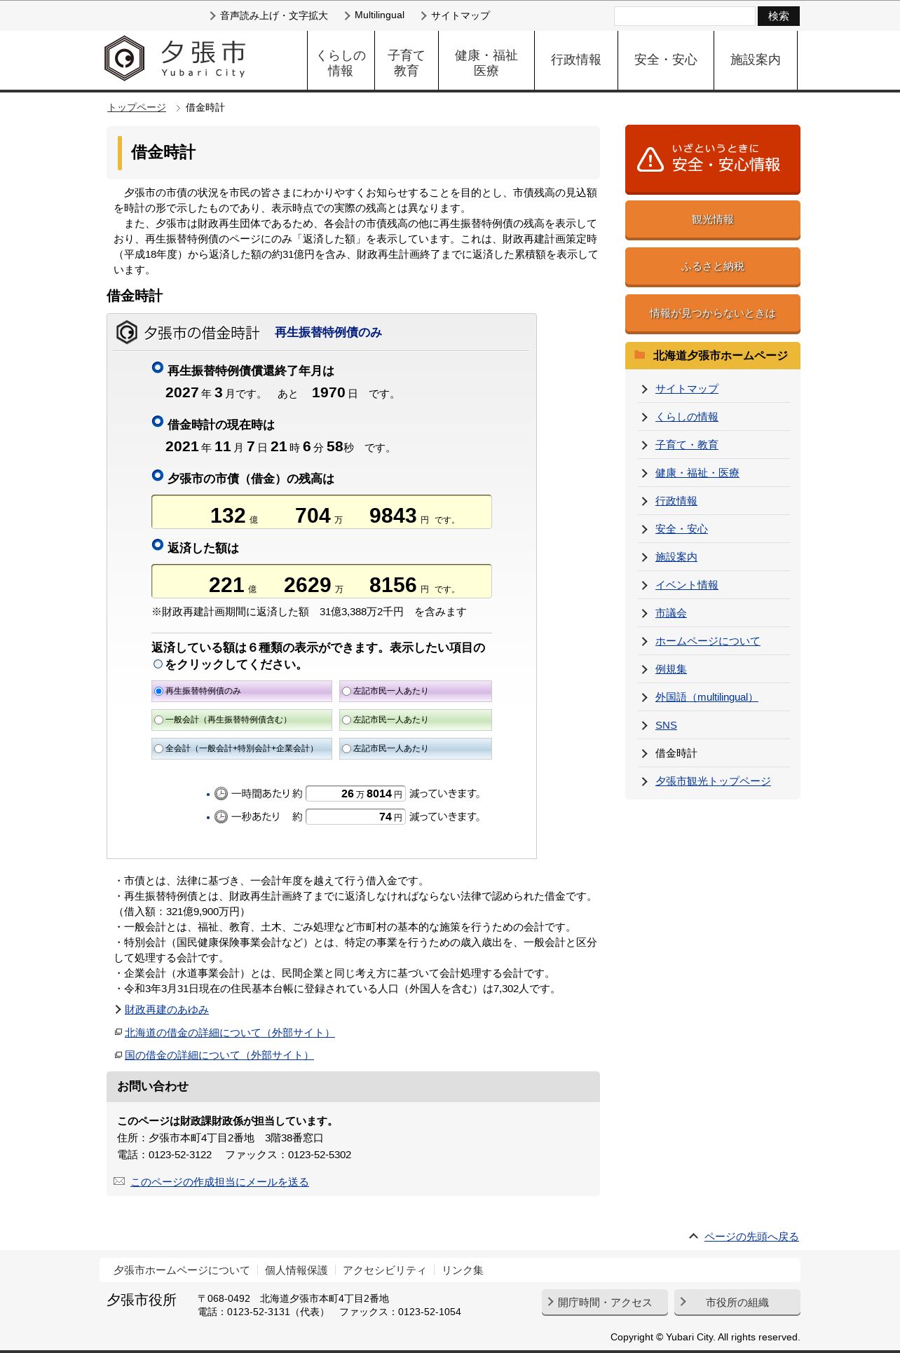Click chevron beside Multilingual
Viewport: 900px width, 1353px height.
pos(347,15)
